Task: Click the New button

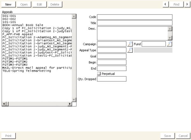Action: pyautogui.click(x=8, y=4)
